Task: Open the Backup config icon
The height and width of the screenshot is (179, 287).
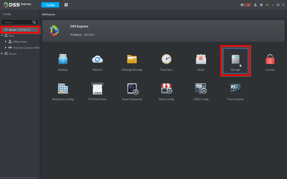Action: [63, 59]
